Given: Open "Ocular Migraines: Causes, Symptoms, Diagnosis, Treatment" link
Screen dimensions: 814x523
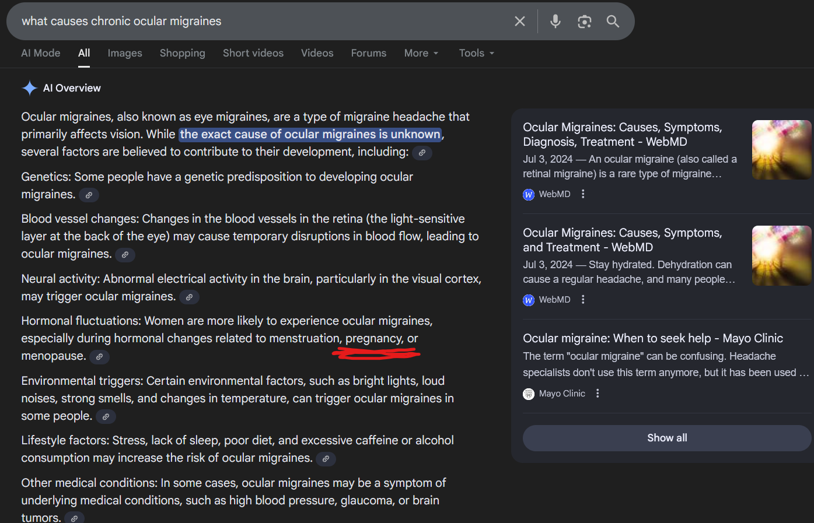Looking at the screenshot, I should (623, 135).
